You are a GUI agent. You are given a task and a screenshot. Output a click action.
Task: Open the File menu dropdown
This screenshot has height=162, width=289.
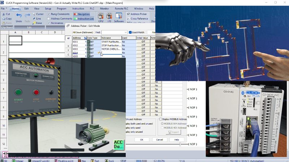pos(4,8)
